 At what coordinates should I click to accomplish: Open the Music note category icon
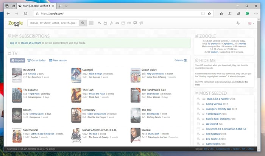coord(111,23)
